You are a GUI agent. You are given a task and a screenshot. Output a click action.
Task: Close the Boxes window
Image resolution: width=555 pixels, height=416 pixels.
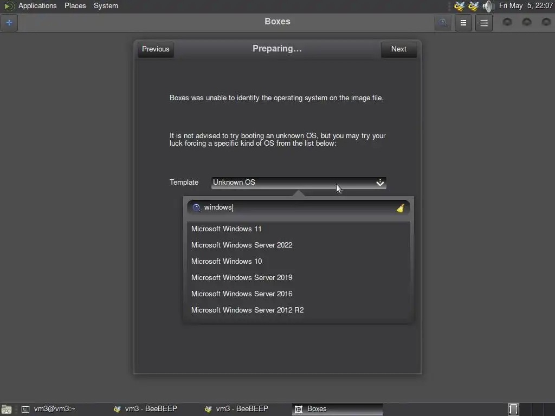tap(546, 22)
